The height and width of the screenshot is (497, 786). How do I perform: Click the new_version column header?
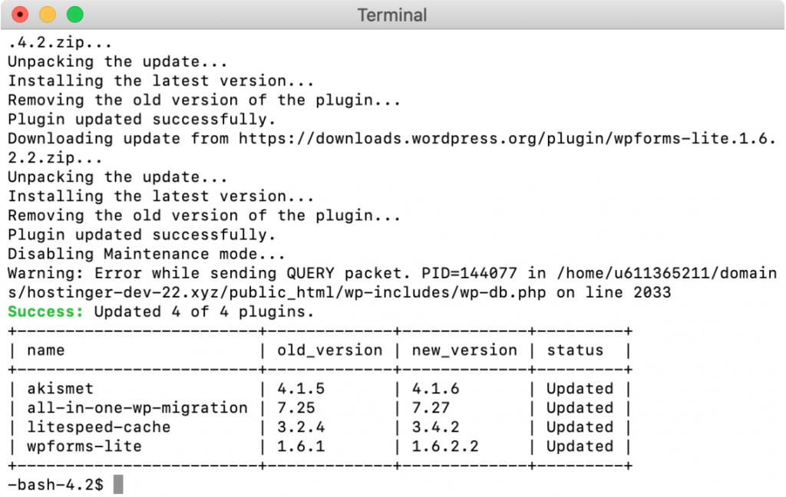pyautogui.click(x=464, y=350)
